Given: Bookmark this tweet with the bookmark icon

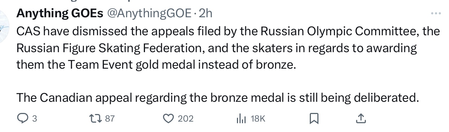Looking at the screenshot, I should coord(314,118).
